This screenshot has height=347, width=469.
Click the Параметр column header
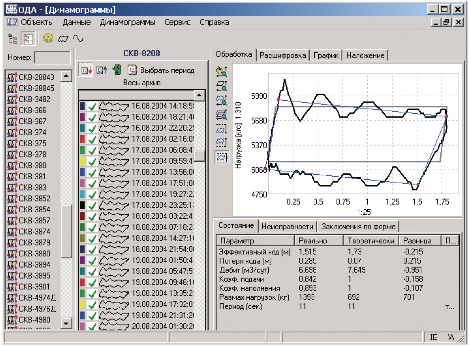[255, 241]
